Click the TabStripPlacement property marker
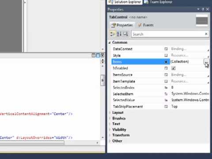This screenshot has height=159, width=212. (x=166, y=106)
